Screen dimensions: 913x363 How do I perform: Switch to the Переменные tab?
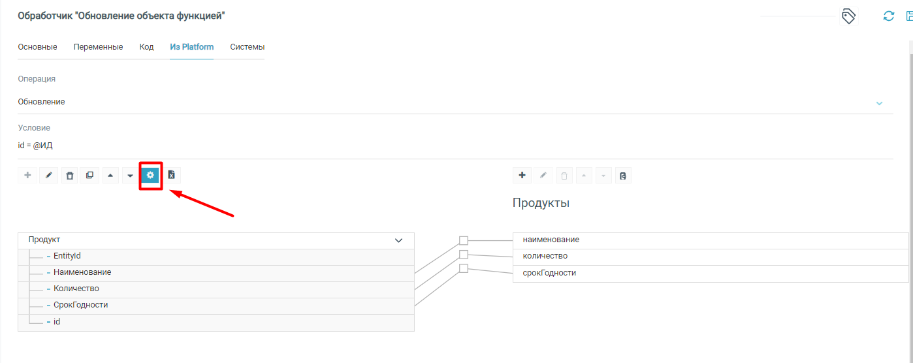[x=98, y=47]
